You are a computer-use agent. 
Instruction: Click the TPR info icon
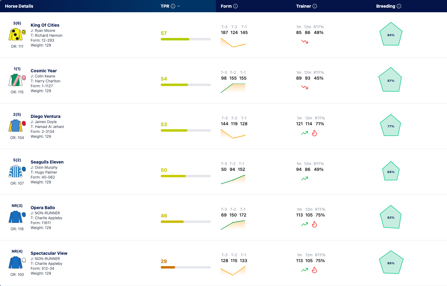(173, 6)
